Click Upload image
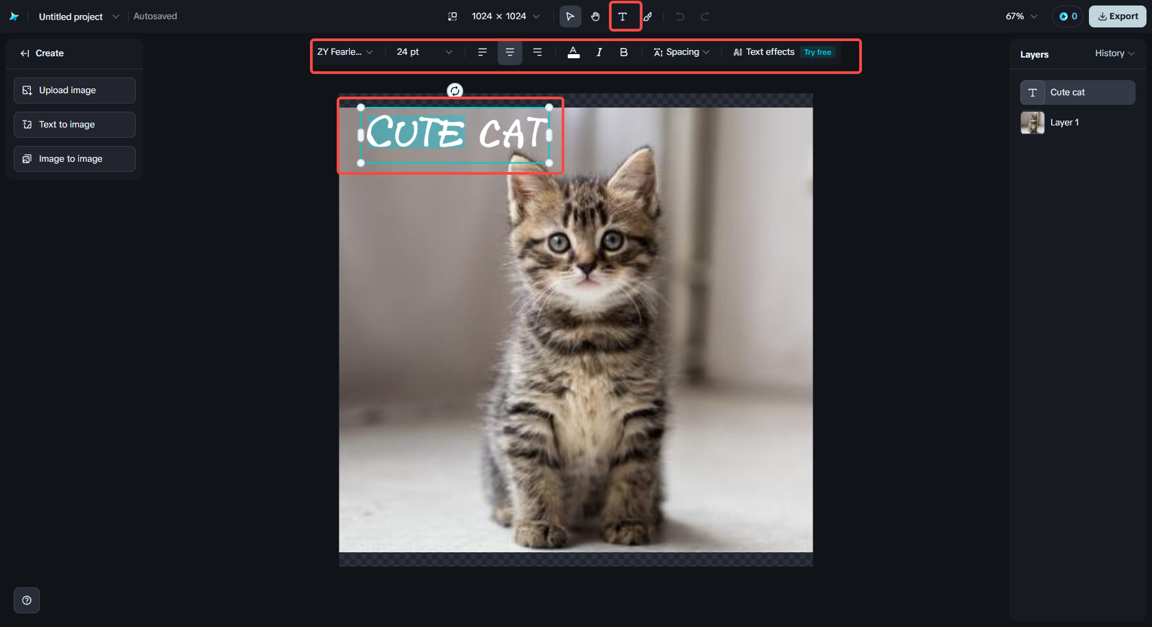Screen dimensions: 1152x627 coord(75,90)
